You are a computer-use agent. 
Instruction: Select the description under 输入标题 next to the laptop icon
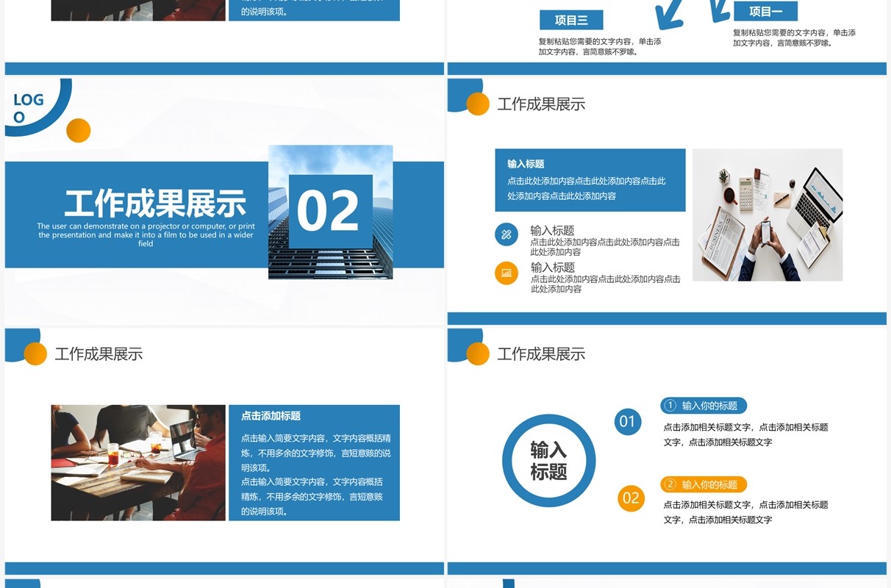[x=606, y=284]
